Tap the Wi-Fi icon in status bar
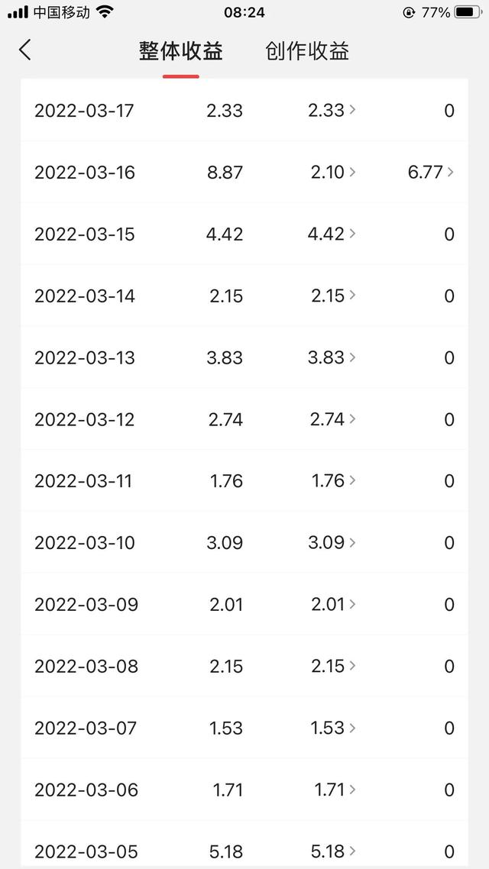Viewport: 489px width, 869px height. [x=105, y=12]
